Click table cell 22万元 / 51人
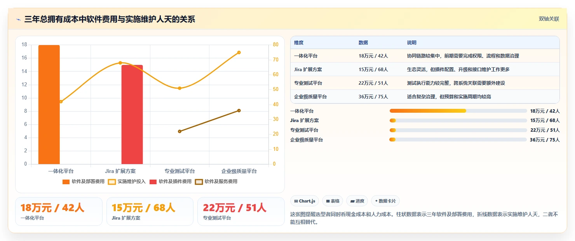575x241 pixels. pyautogui.click(x=373, y=83)
